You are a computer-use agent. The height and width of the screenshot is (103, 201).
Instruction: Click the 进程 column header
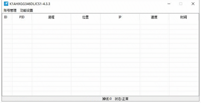tap(51, 17)
